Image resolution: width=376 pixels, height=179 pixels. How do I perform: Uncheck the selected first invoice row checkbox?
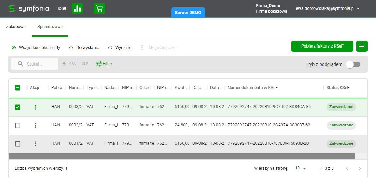coord(18,107)
